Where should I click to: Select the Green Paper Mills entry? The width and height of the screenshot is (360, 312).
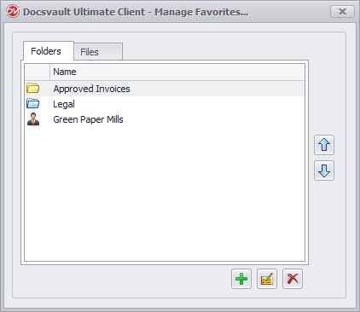(165, 119)
